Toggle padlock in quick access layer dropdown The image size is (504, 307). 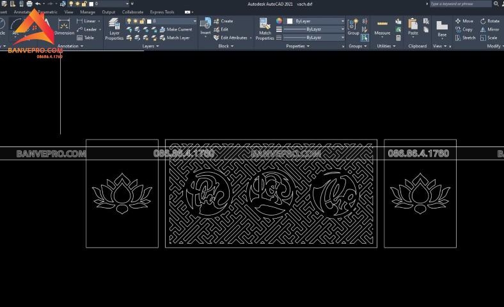84,4
